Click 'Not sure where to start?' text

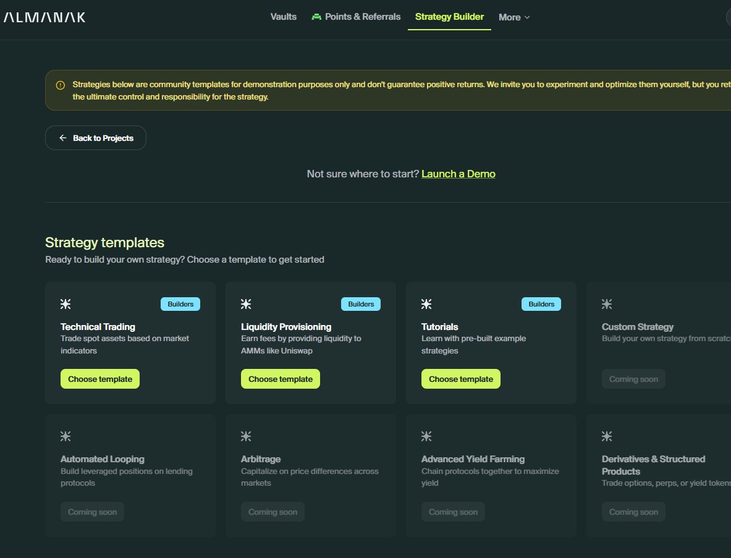(x=363, y=174)
